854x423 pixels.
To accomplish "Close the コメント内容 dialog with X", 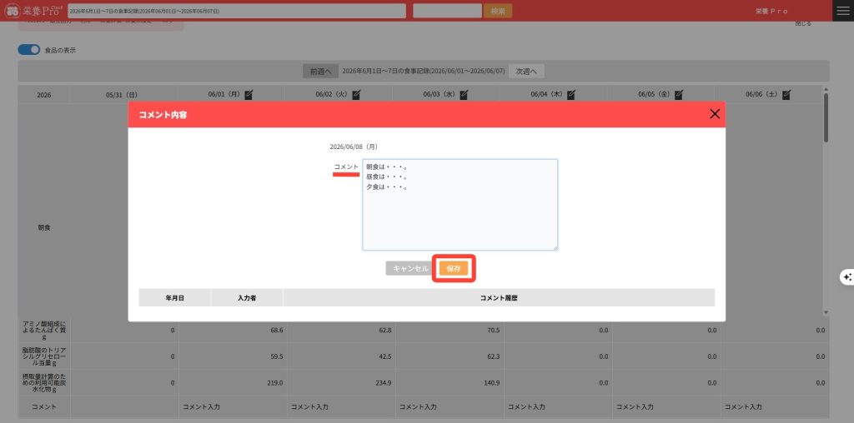I will tap(715, 113).
